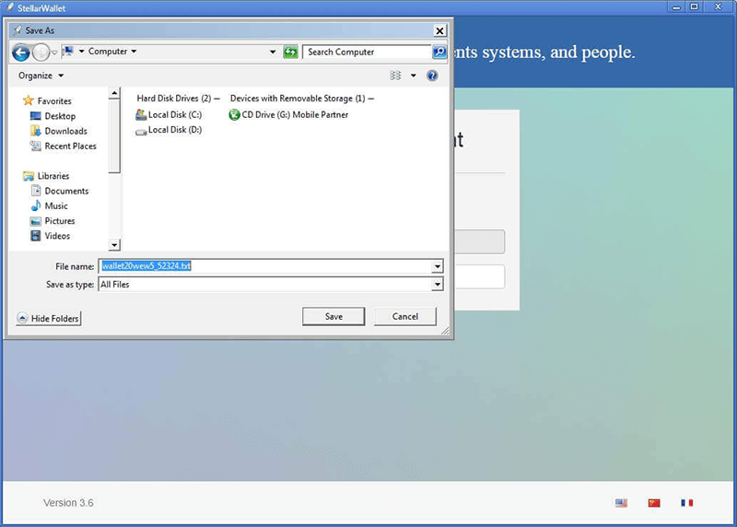Viewport: 737px width, 527px height.
Task: Expand the arrow after Computer in address bar
Action: pos(134,52)
